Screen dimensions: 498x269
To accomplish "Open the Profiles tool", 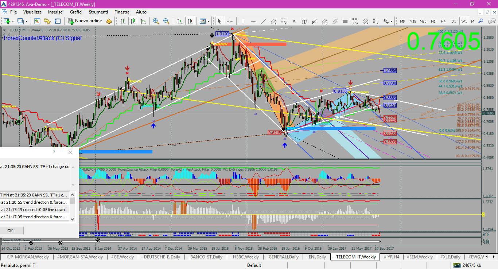I will [x=20, y=21].
